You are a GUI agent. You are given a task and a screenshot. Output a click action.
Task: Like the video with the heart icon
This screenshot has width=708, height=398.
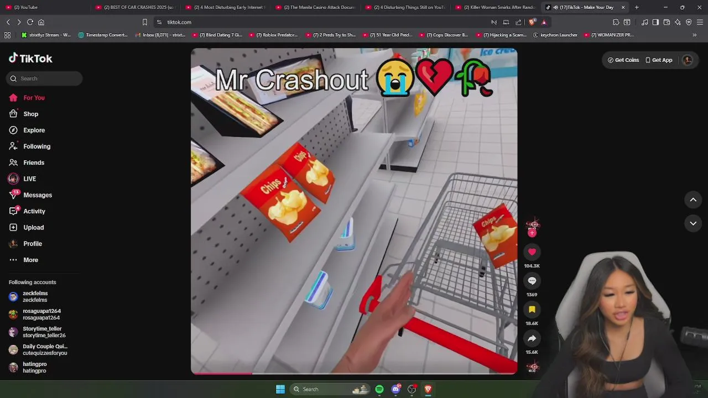click(532, 252)
